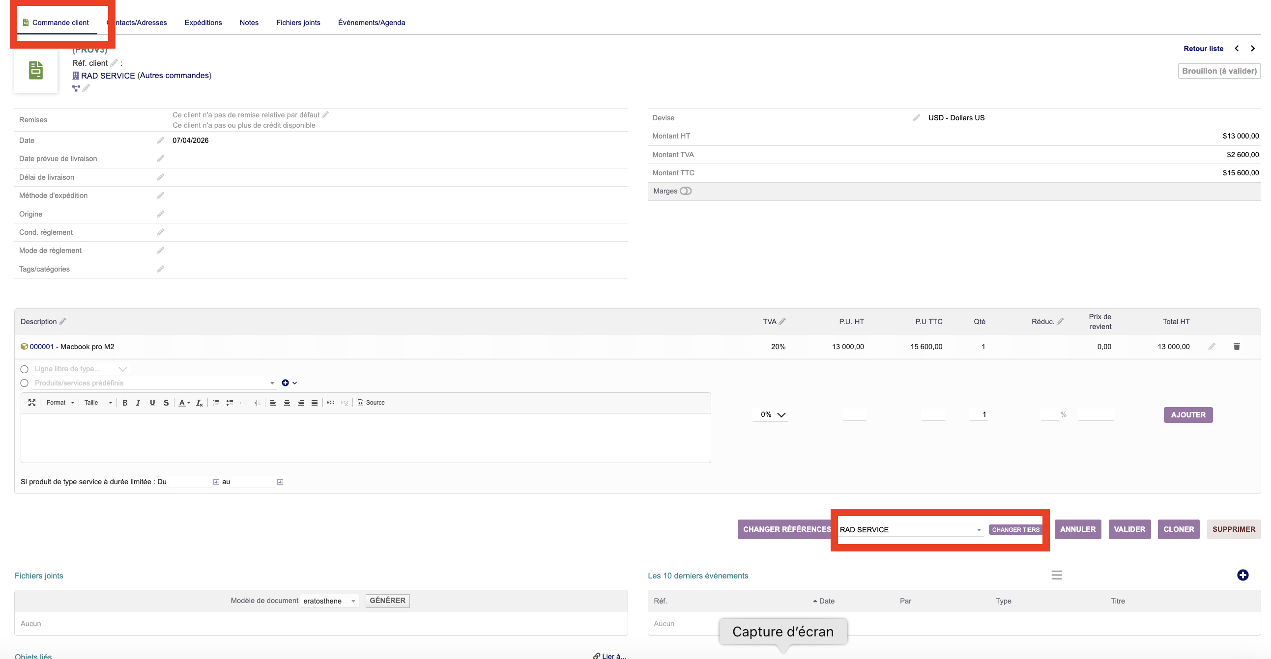Maximize the rich text editor
1271x659 pixels.
tap(31, 403)
